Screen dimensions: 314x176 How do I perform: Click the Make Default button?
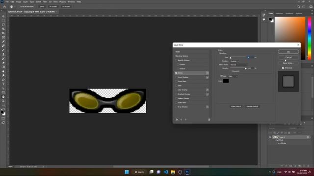pos(236,107)
